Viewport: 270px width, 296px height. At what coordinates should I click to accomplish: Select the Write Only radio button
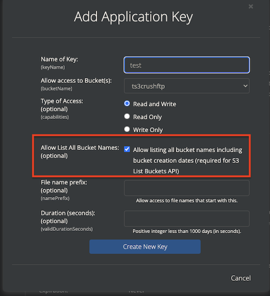(127, 129)
